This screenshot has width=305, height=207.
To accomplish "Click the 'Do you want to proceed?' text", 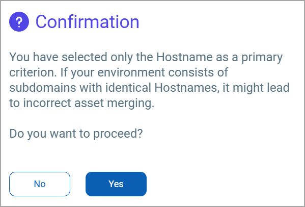I will (x=76, y=134).
